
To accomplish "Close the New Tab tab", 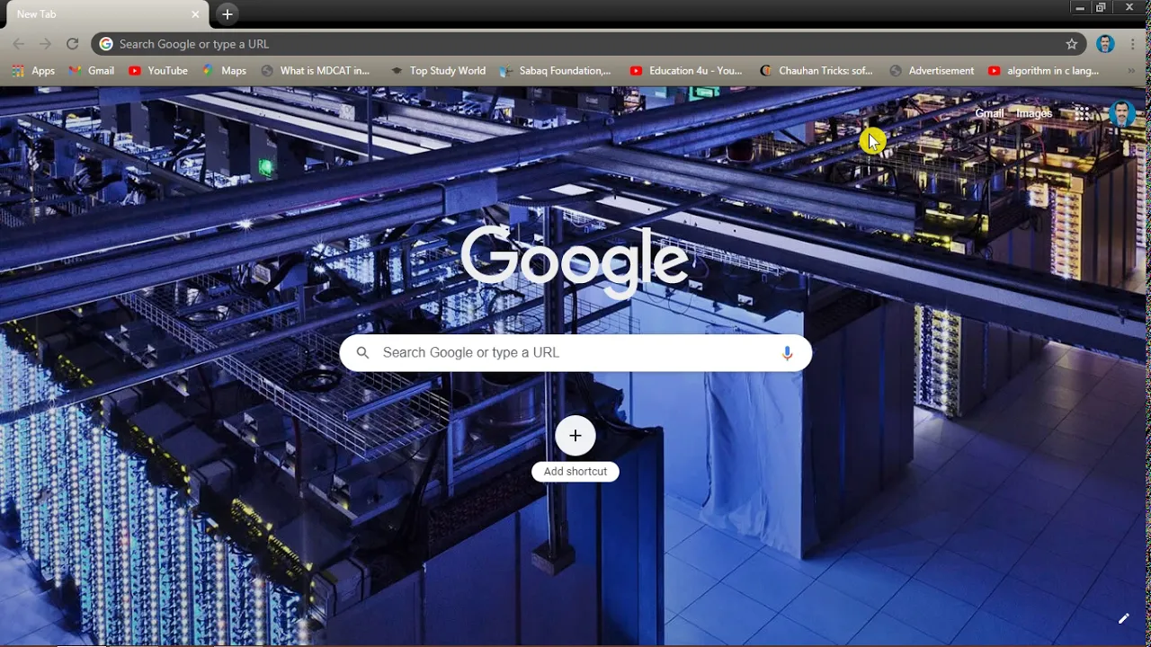I will click(195, 14).
